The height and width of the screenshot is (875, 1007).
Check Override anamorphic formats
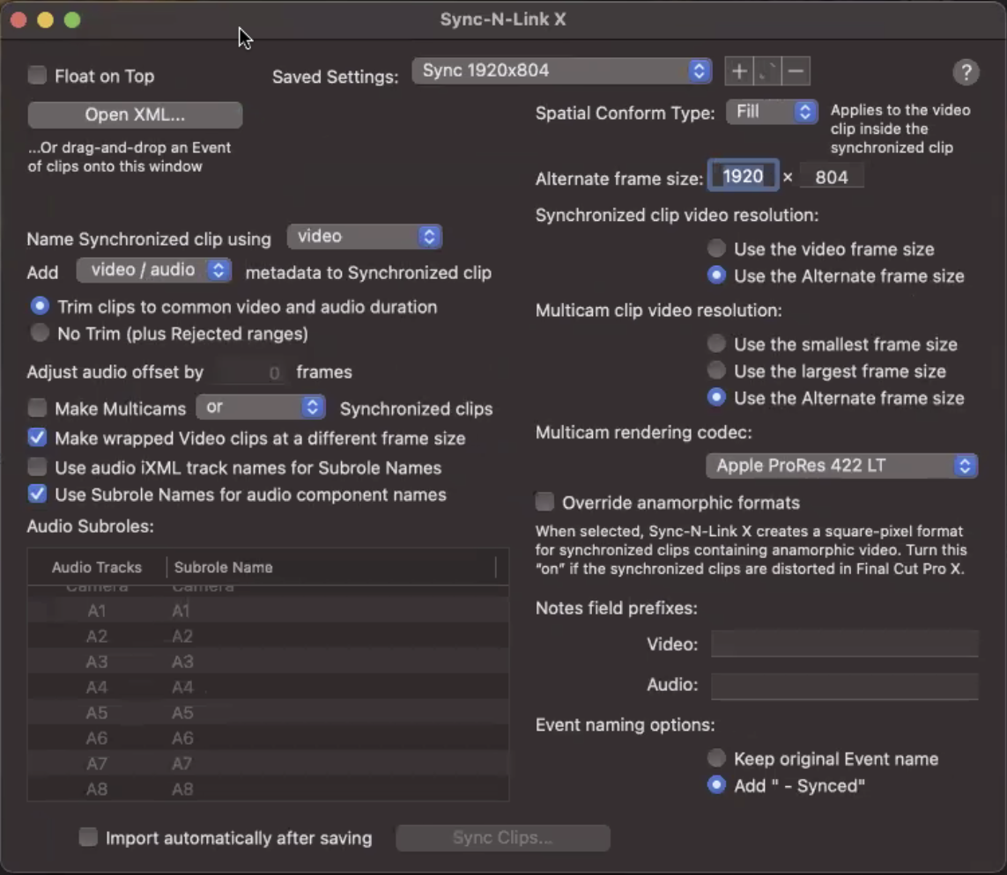click(545, 503)
